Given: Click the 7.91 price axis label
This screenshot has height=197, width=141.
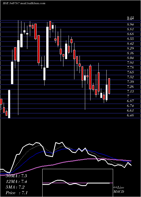Looking at the screenshot, I should click(130, 62).
